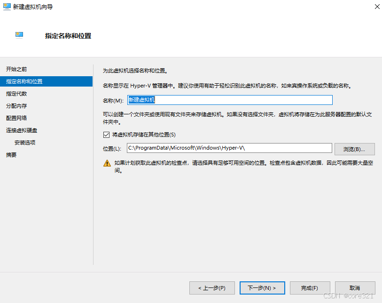
Task: Open the 连接虚拟硬盘 step
Action: pyautogui.click(x=22, y=130)
